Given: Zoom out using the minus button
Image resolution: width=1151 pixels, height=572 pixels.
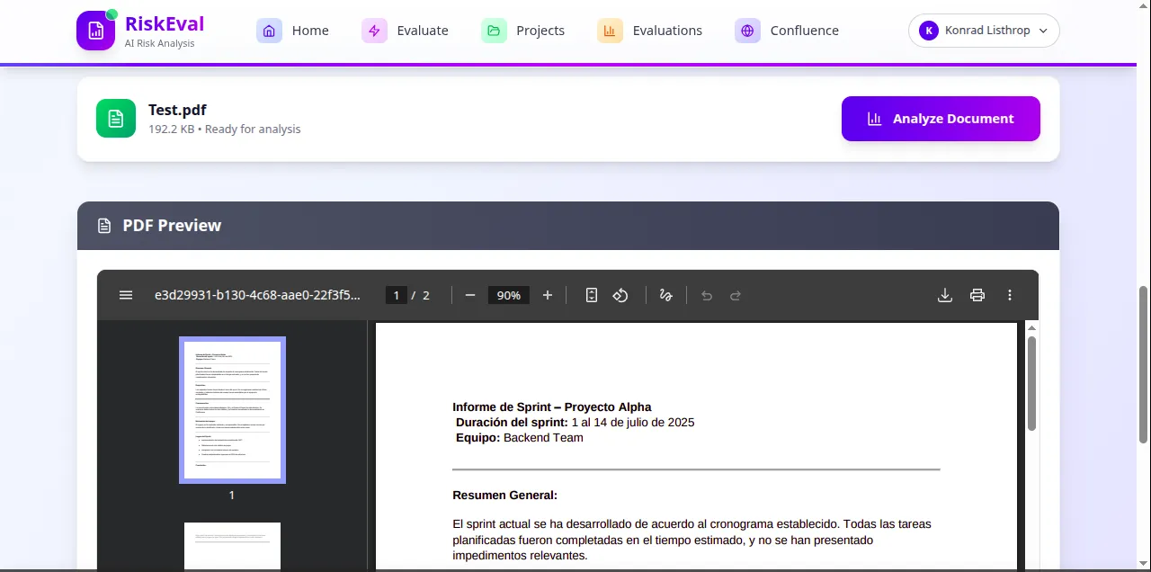Looking at the screenshot, I should coord(469,295).
